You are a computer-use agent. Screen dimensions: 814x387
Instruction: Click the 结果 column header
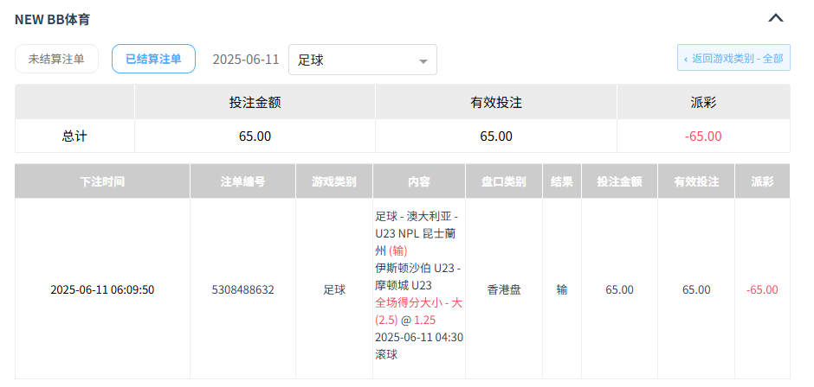pos(562,182)
